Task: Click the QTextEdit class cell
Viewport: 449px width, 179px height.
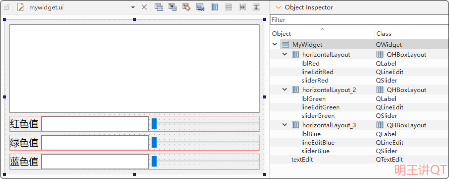Action: tap(389, 160)
